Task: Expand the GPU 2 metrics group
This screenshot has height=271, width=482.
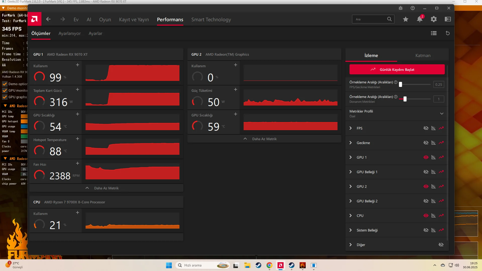Action: tap(351, 186)
